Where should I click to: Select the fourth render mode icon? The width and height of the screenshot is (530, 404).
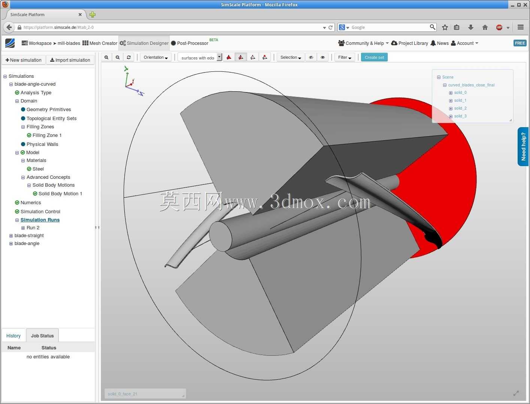(265, 57)
